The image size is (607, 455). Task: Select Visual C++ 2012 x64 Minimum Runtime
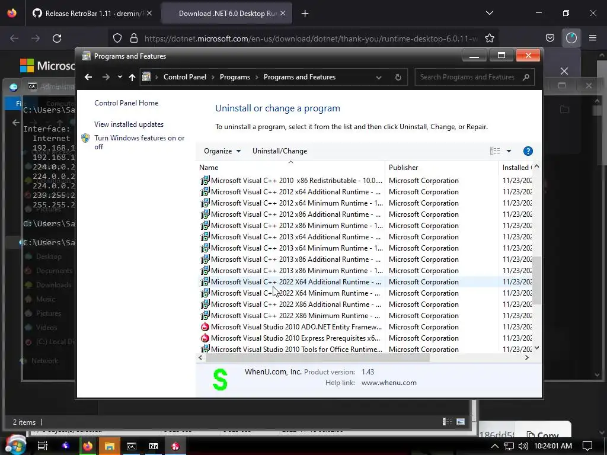point(365,203)
